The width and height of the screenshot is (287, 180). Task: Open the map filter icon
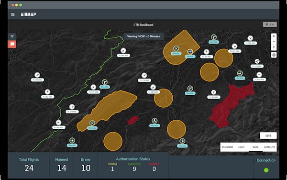pos(12,37)
